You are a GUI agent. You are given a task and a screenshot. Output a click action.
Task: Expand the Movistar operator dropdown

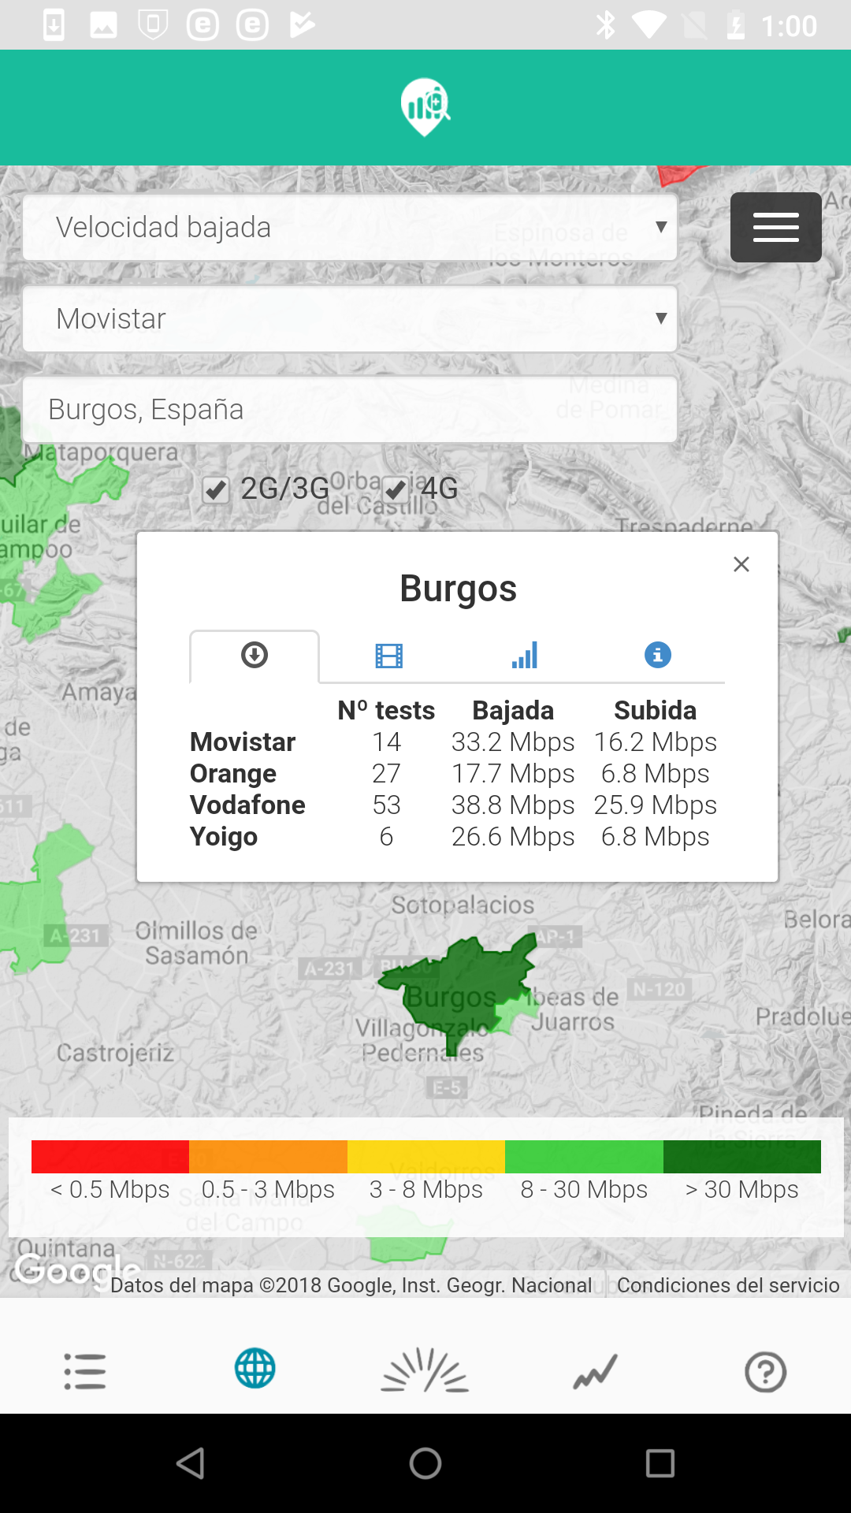[x=350, y=319]
